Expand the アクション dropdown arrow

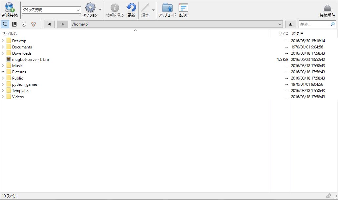(100, 10)
